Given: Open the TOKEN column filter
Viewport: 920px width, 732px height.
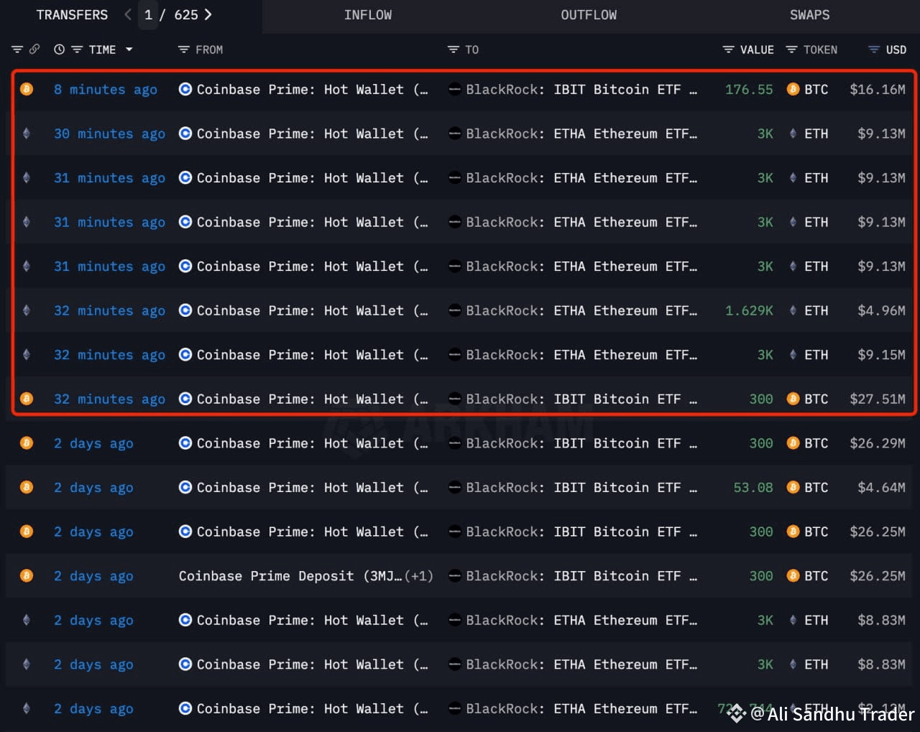Looking at the screenshot, I should 791,50.
